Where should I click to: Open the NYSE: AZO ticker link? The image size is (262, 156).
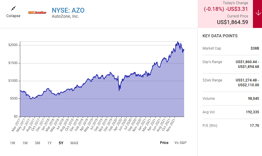pos(68,10)
